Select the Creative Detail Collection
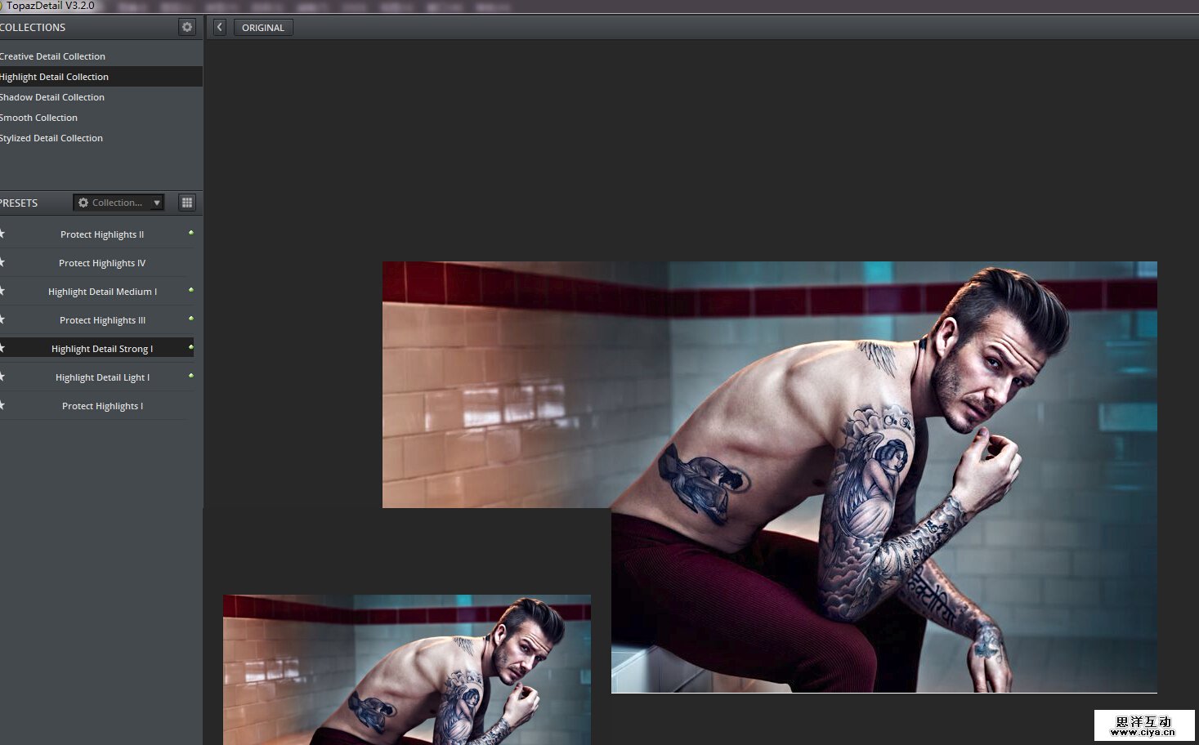This screenshot has width=1199, height=745. (x=53, y=56)
